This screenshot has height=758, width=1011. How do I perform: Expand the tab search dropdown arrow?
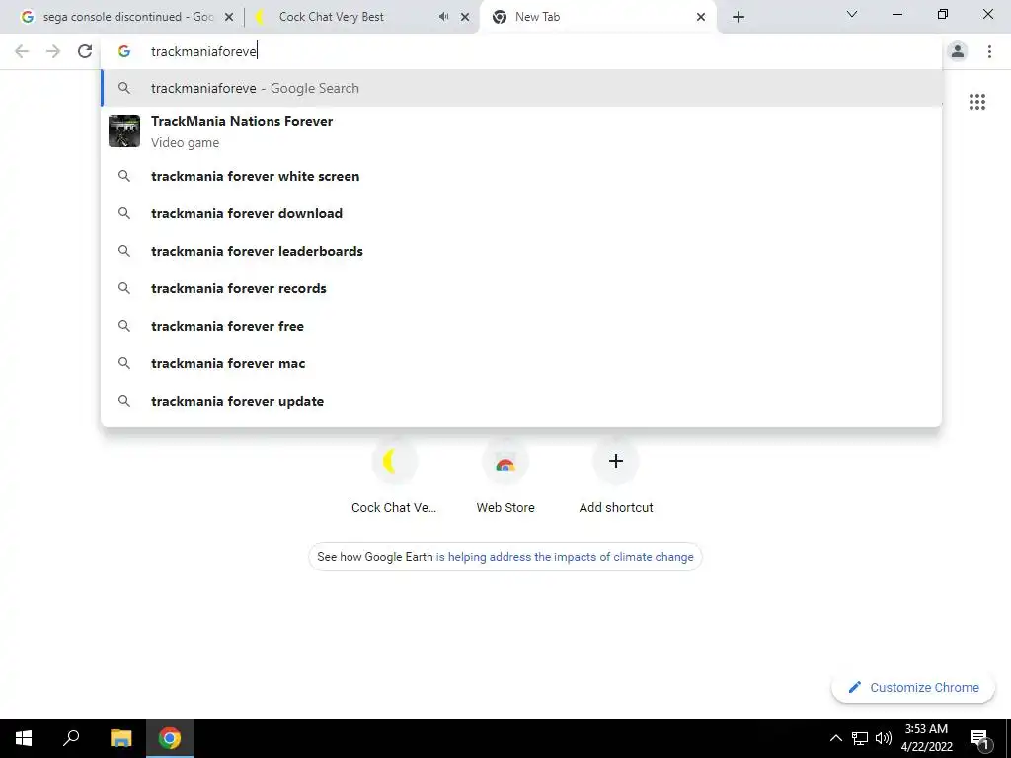(x=852, y=14)
